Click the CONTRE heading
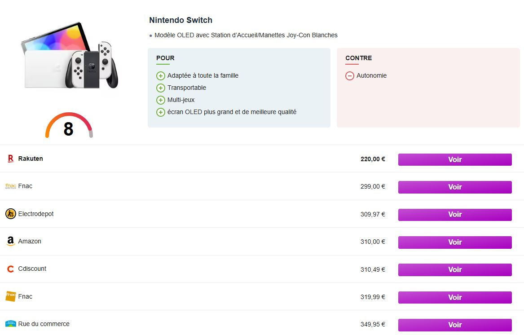Screen dimensions: 524x335 (359, 58)
